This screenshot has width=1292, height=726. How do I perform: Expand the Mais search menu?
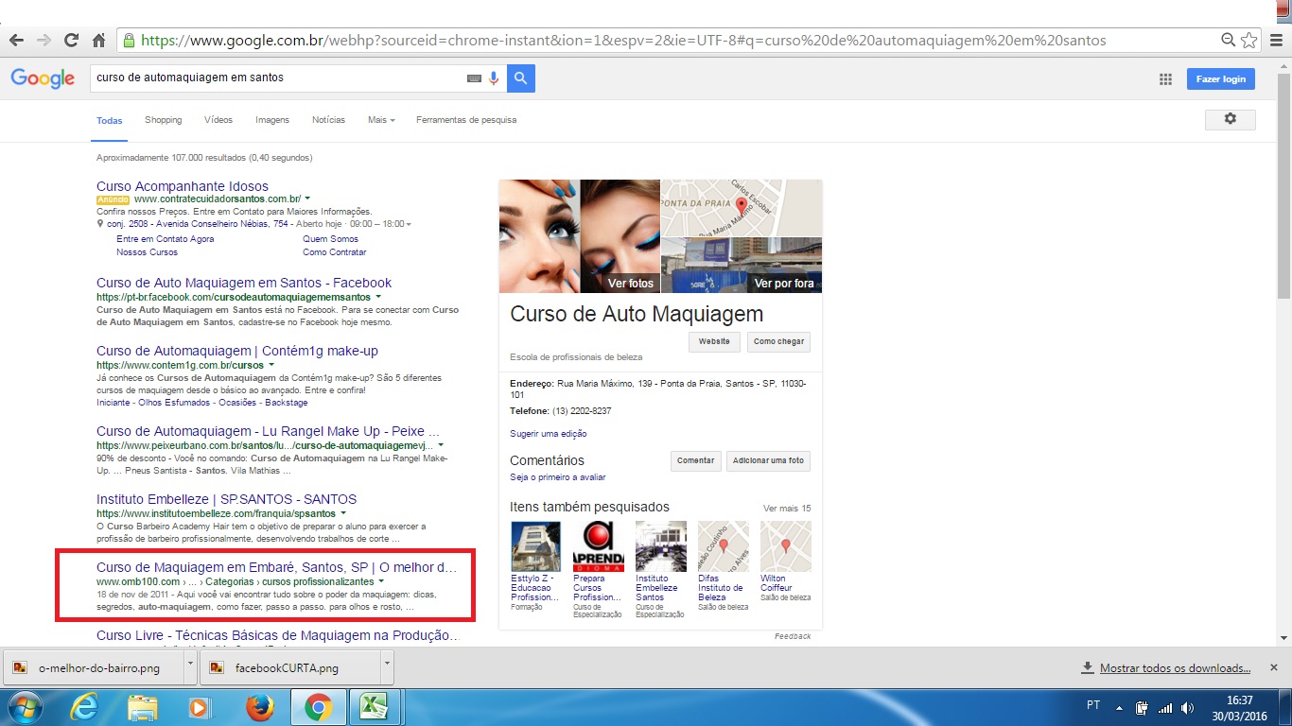(381, 120)
